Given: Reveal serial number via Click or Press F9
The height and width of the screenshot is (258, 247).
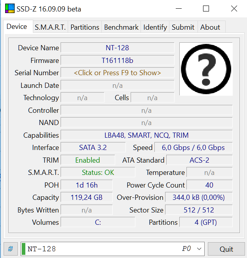Looking at the screenshot, I should point(118,73).
